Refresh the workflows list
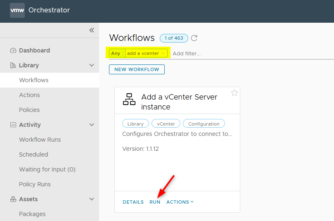 click(x=194, y=38)
